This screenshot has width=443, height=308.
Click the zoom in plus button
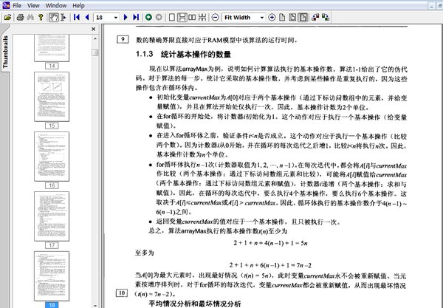(x=272, y=18)
